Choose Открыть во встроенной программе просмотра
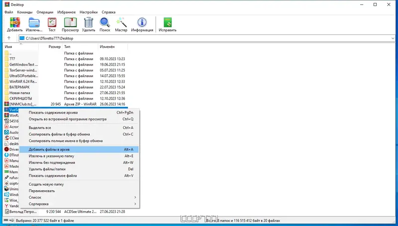Image resolution: width=398 pixels, height=226 pixels. (79, 119)
